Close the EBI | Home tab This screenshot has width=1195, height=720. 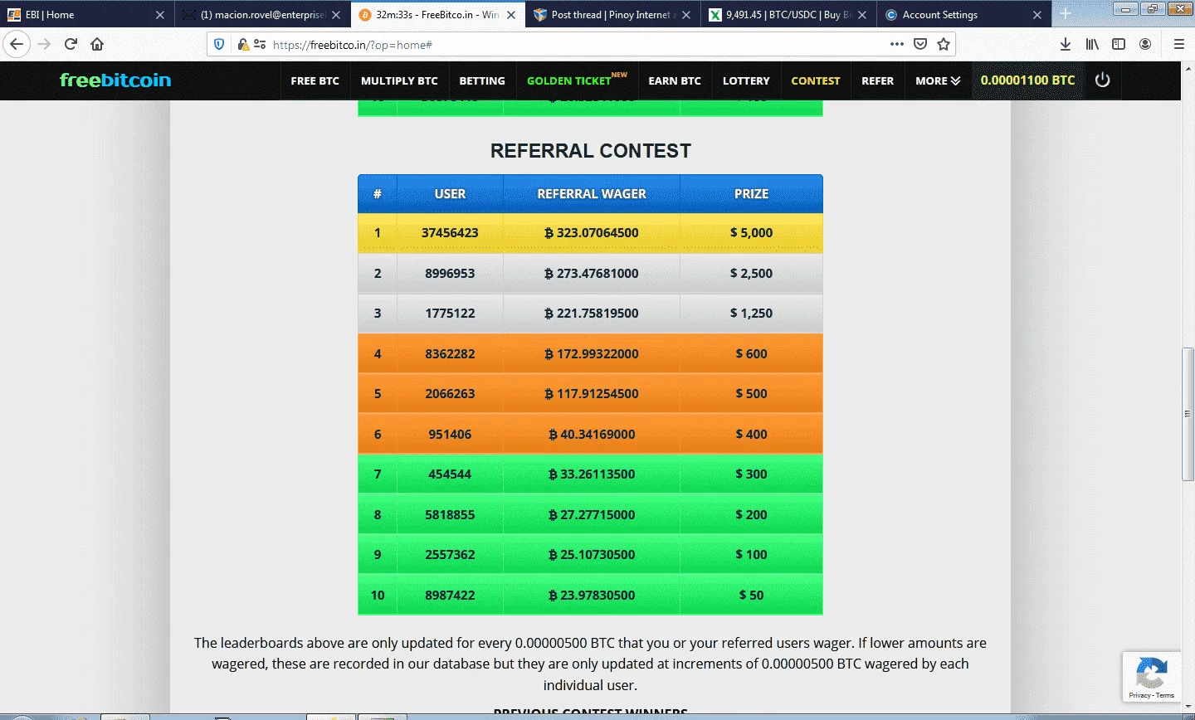[160, 15]
